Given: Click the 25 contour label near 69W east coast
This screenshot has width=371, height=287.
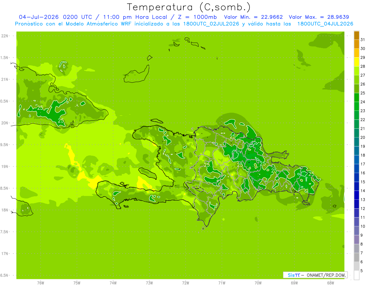Looking at the screenshot, I should [x=311, y=174].
